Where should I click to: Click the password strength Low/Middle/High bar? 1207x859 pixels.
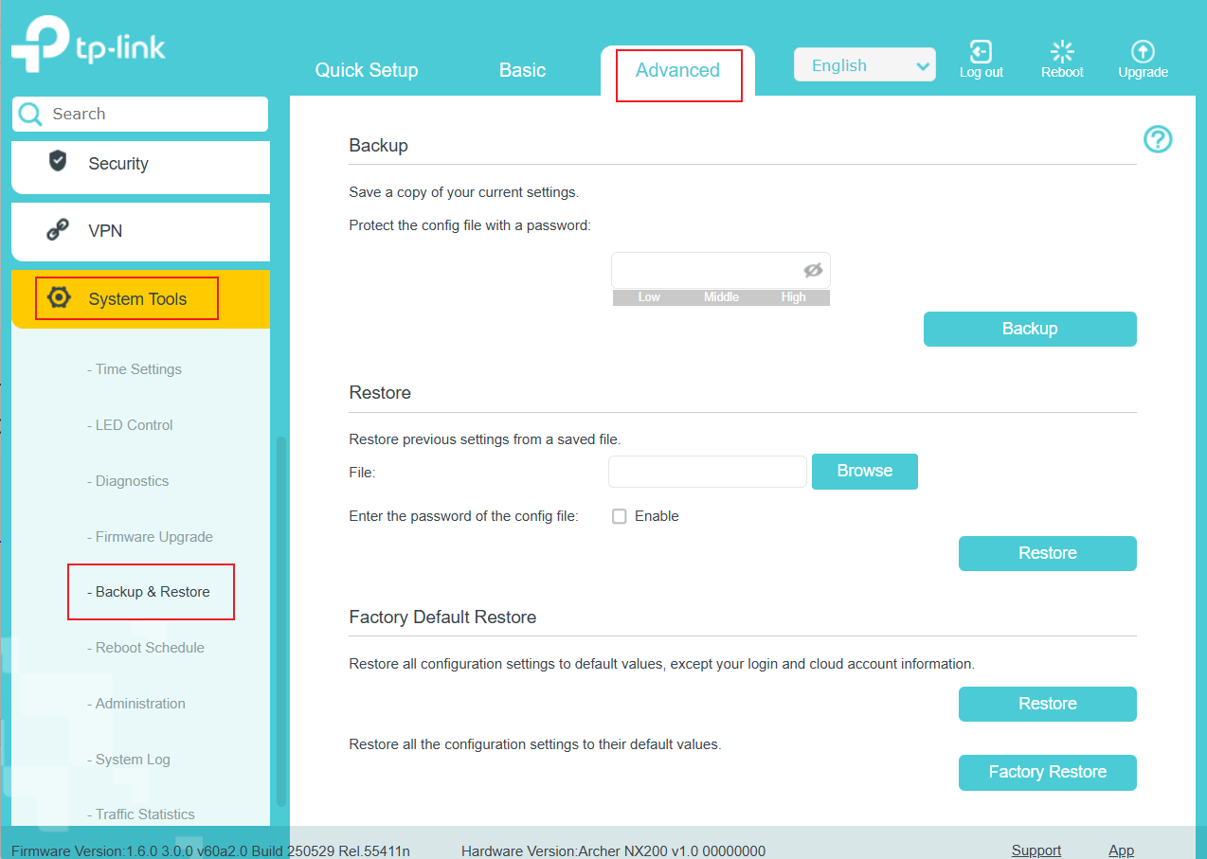pos(721,297)
